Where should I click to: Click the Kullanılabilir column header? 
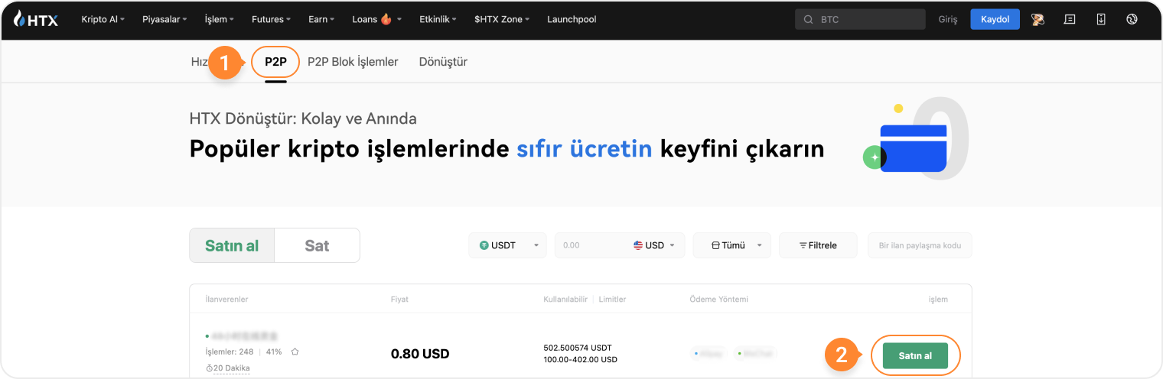tap(565, 299)
